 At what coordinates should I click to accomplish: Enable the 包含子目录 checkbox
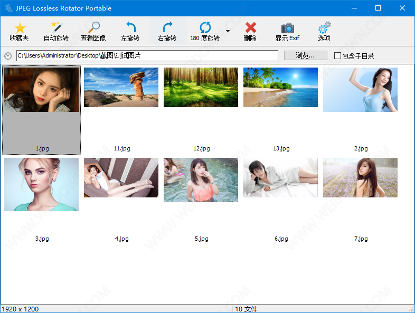tap(338, 55)
